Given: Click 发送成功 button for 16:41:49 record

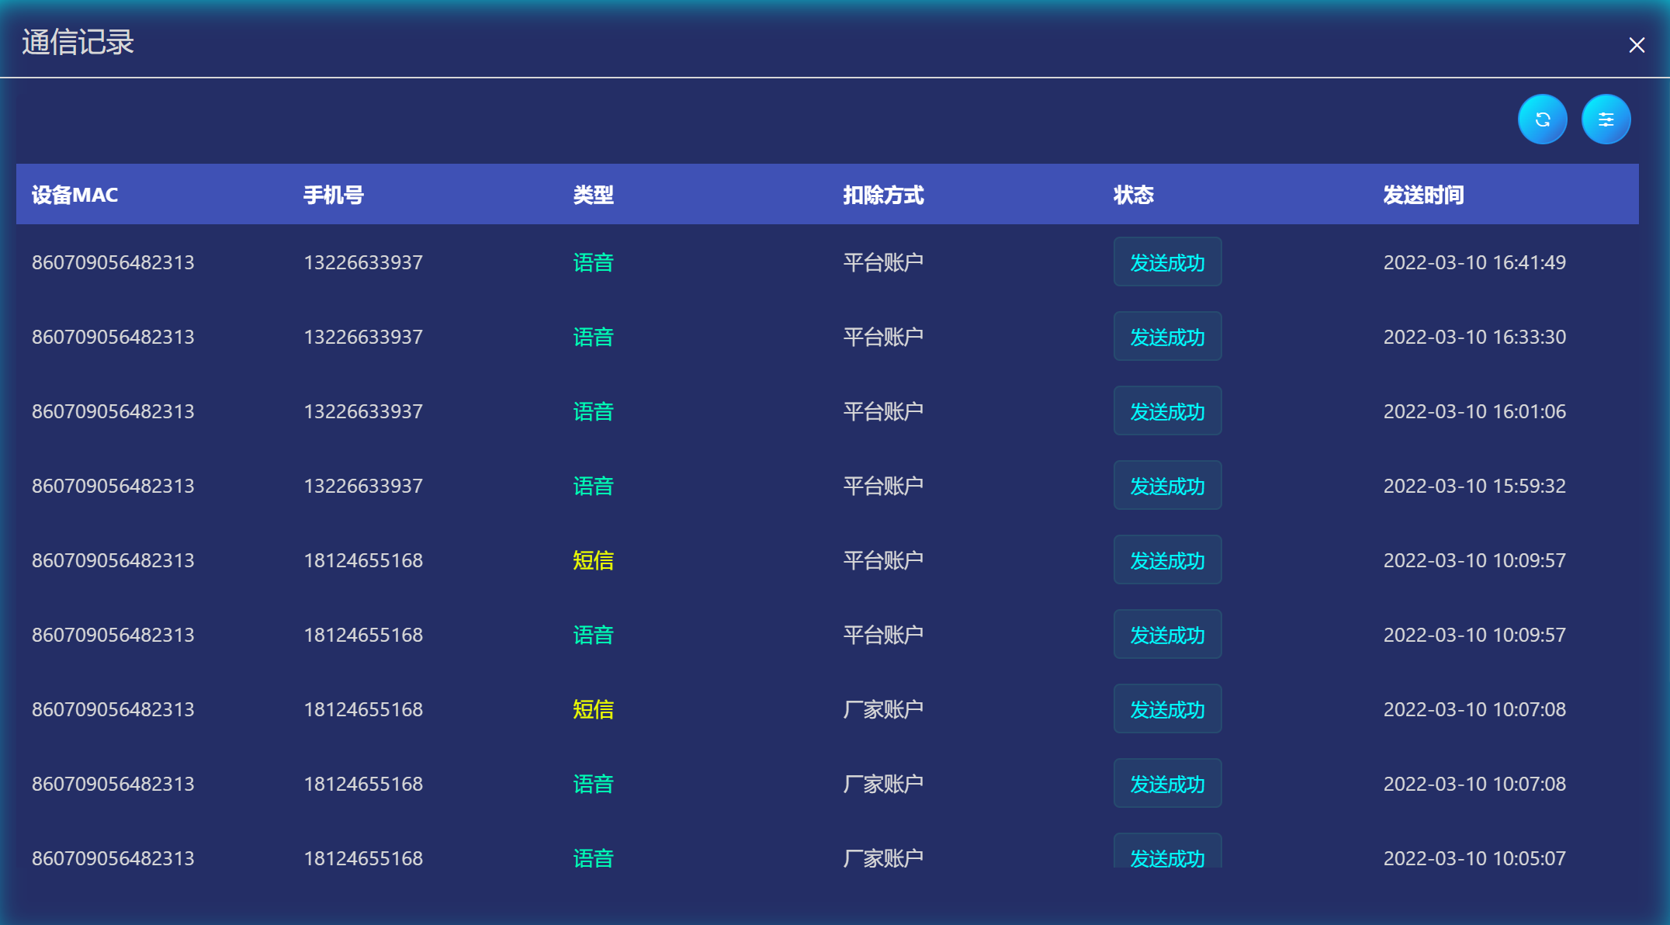Looking at the screenshot, I should (x=1167, y=262).
